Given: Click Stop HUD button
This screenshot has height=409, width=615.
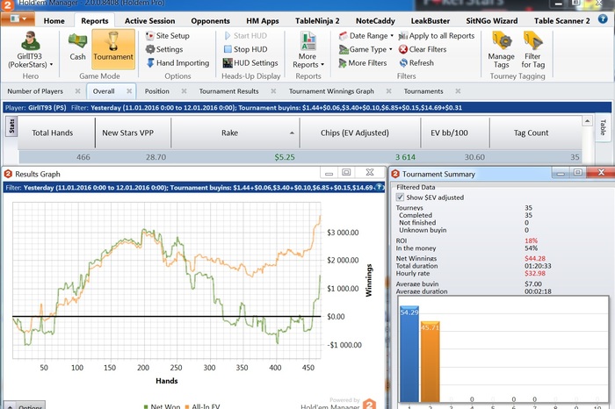Looking at the screenshot, I should click(x=245, y=49).
